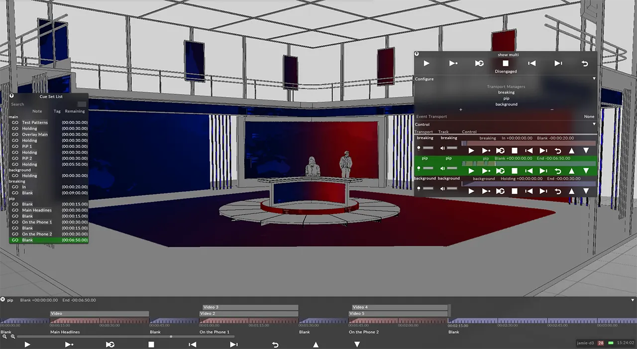Toggle speaker icon on background transport row
Screen dimensions: 637x349
coord(442,189)
